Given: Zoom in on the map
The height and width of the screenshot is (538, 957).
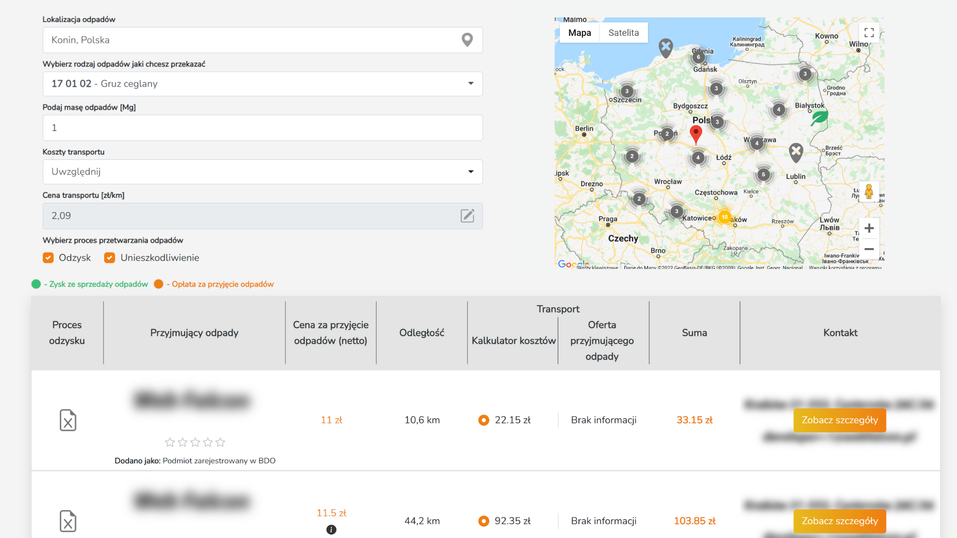Looking at the screenshot, I should tap(869, 228).
